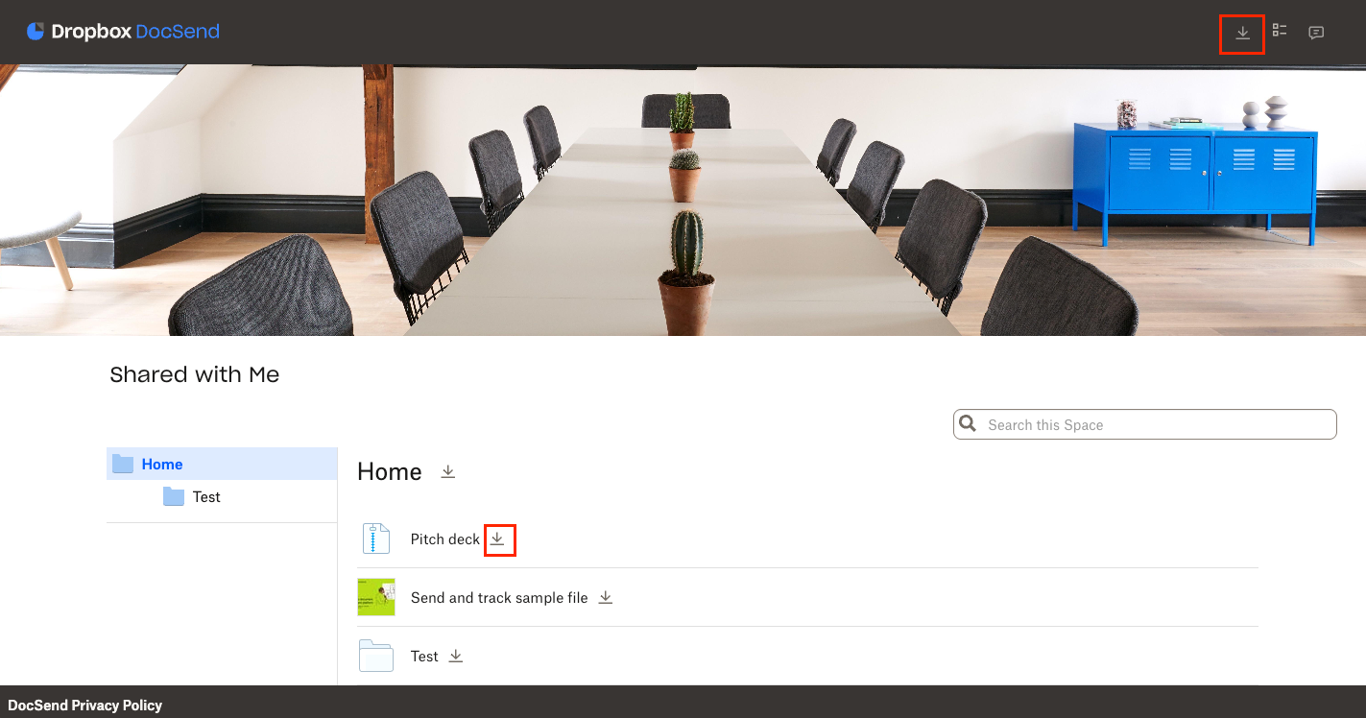Viewport: 1366px width, 718px height.
Task: Open the Test folder in the file list
Action: point(424,657)
